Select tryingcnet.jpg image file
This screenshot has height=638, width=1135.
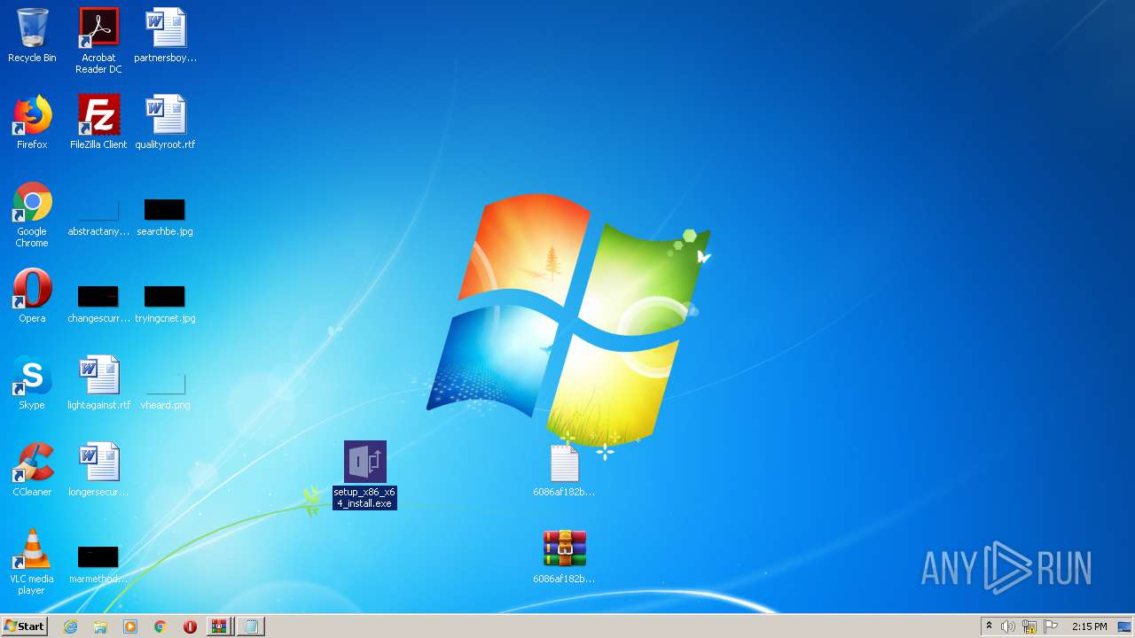(x=165, y=305)
